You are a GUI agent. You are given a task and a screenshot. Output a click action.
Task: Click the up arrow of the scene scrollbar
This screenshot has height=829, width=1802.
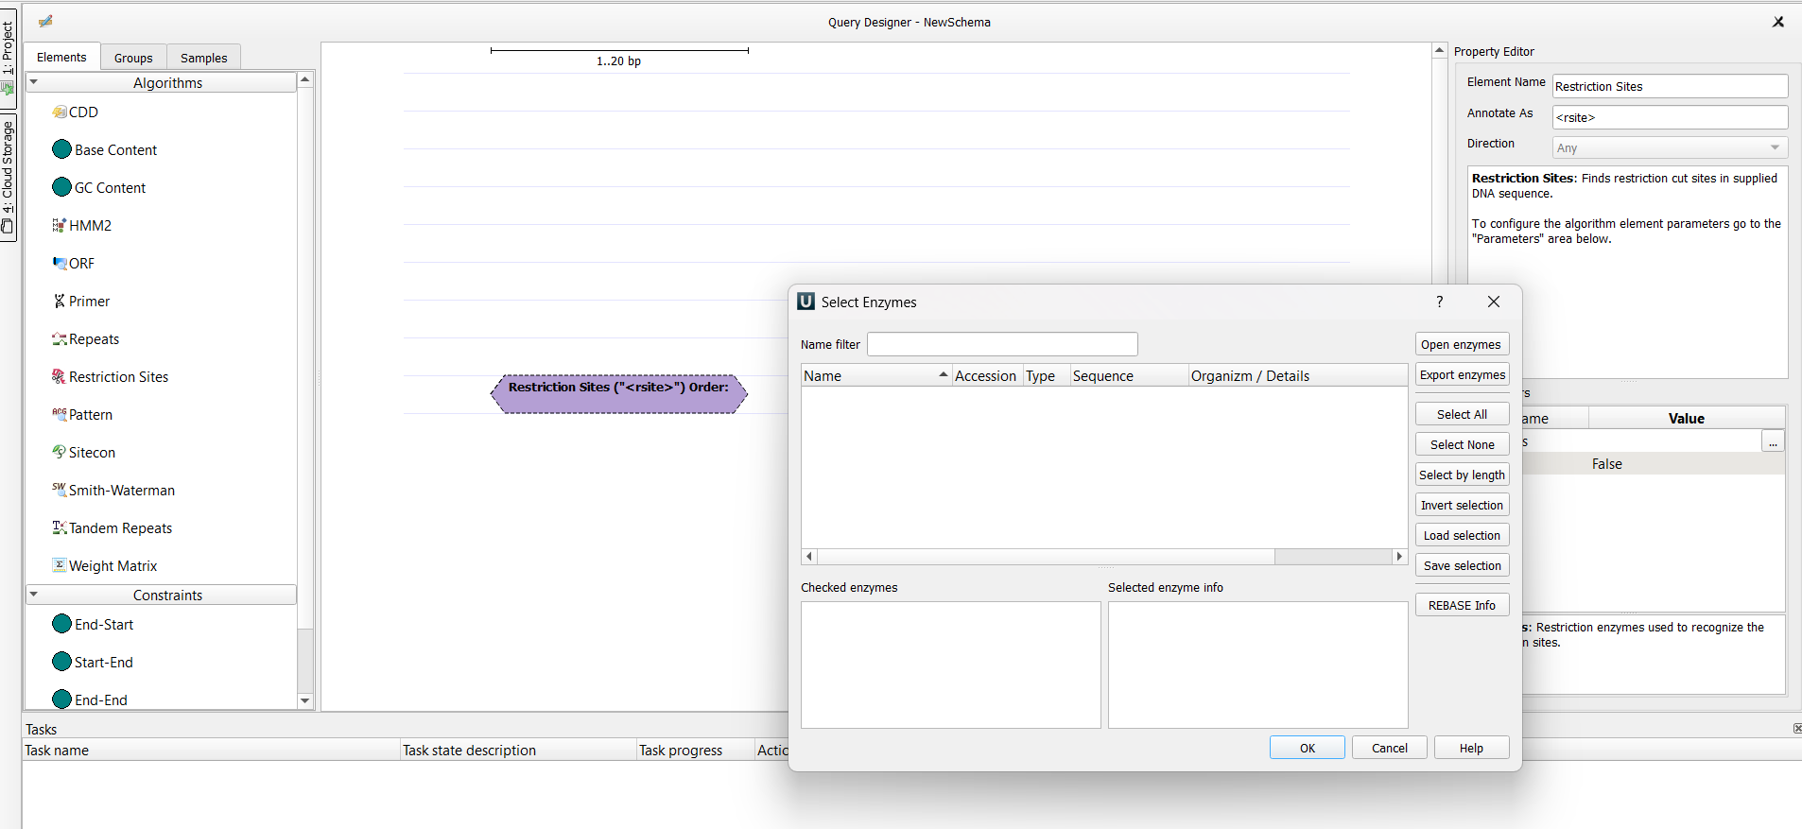(x=1439, y=50)
